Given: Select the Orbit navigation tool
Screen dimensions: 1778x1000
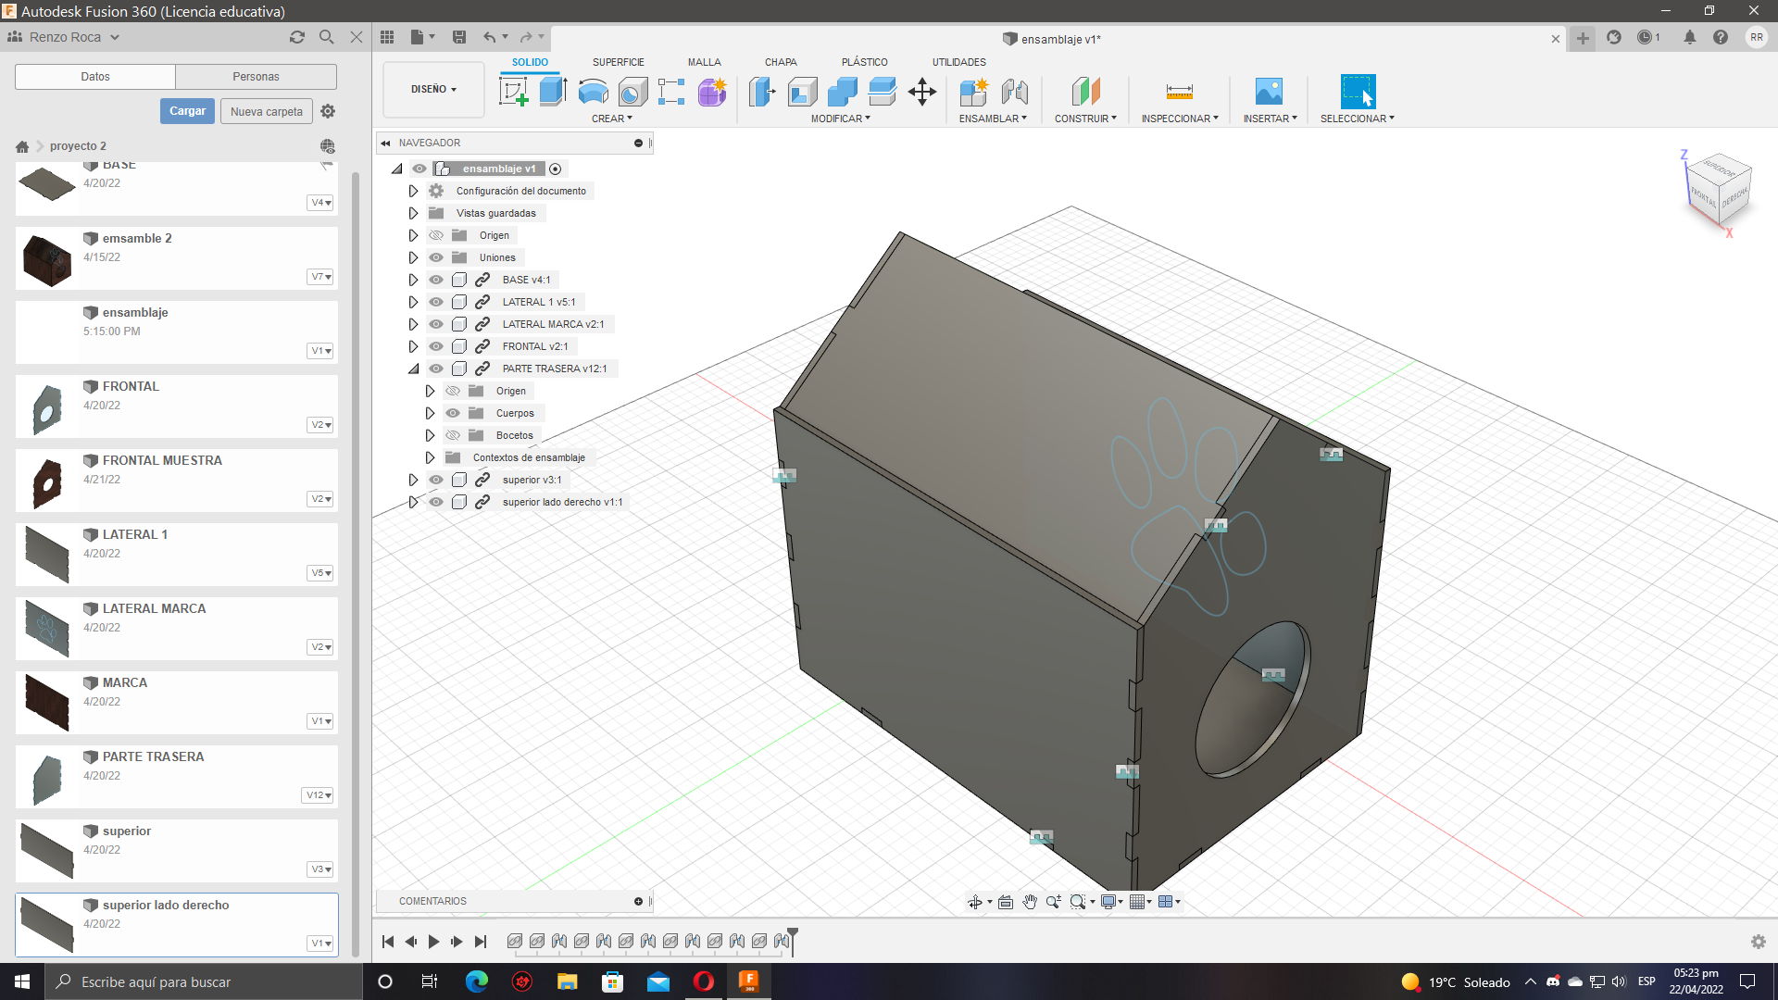Looking at the screenshot, I should point(975,902).
